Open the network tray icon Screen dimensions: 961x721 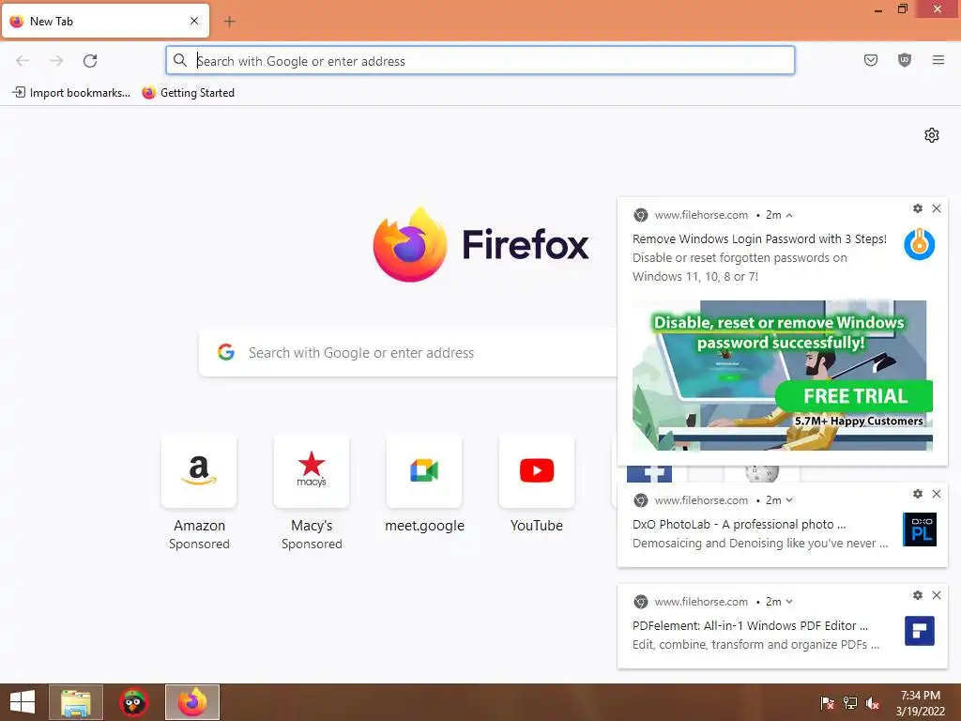coord(850,702)
